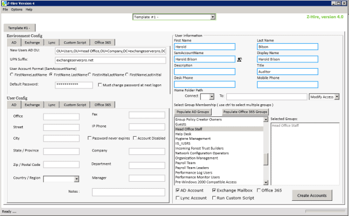Select Group Policy Creator Owners group
Viewport: 349px width, 216px height.
(x=219, y=119)
